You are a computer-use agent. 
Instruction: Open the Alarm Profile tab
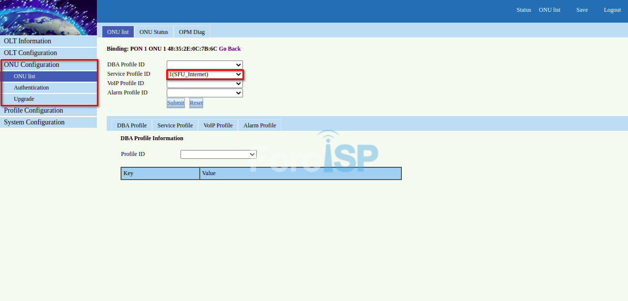tap(259, 125)
